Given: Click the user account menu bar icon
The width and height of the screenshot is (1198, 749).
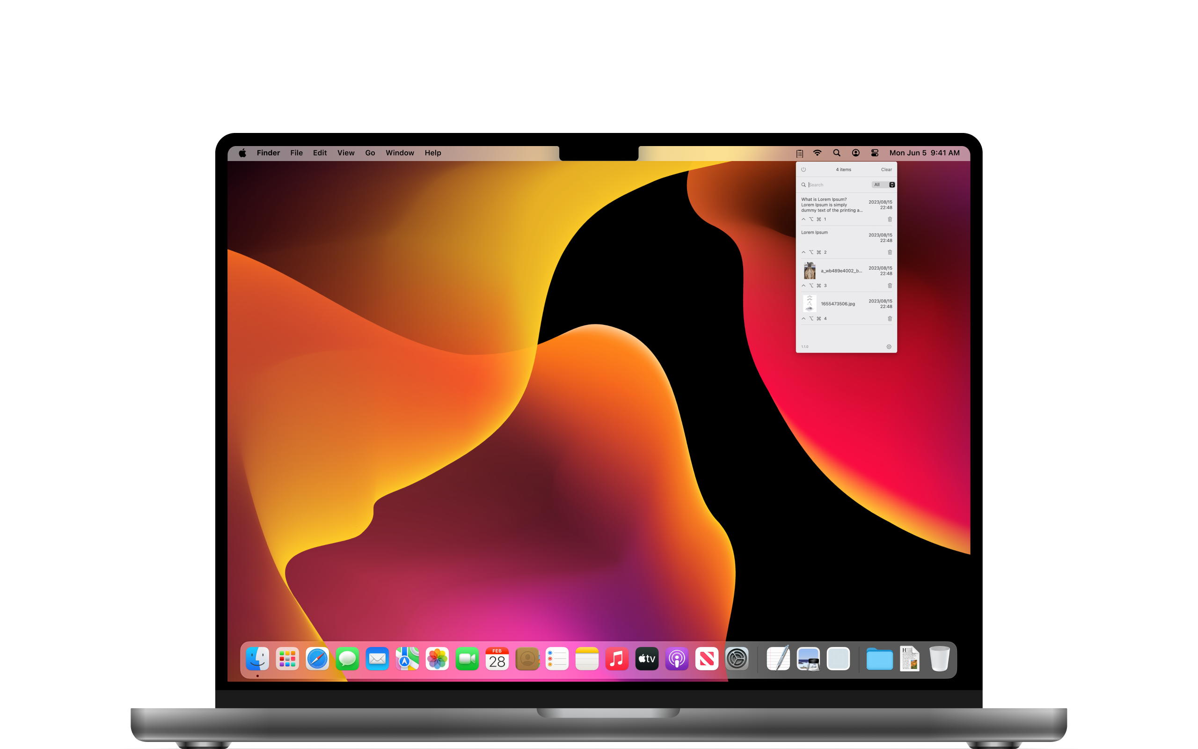Looking at the screenshot, I should pyautogui.click(x=855, y=153).
